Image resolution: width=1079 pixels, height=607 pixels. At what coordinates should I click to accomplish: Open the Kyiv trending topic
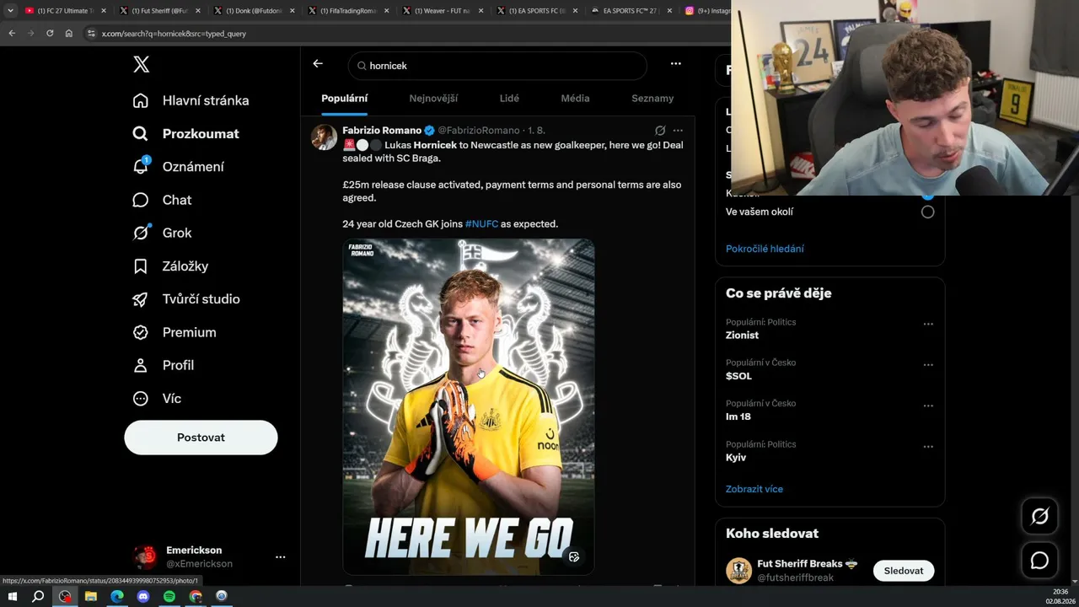pos(736,458)
